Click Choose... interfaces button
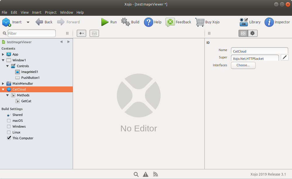This screenshot has width=292, height=179. 243,65
